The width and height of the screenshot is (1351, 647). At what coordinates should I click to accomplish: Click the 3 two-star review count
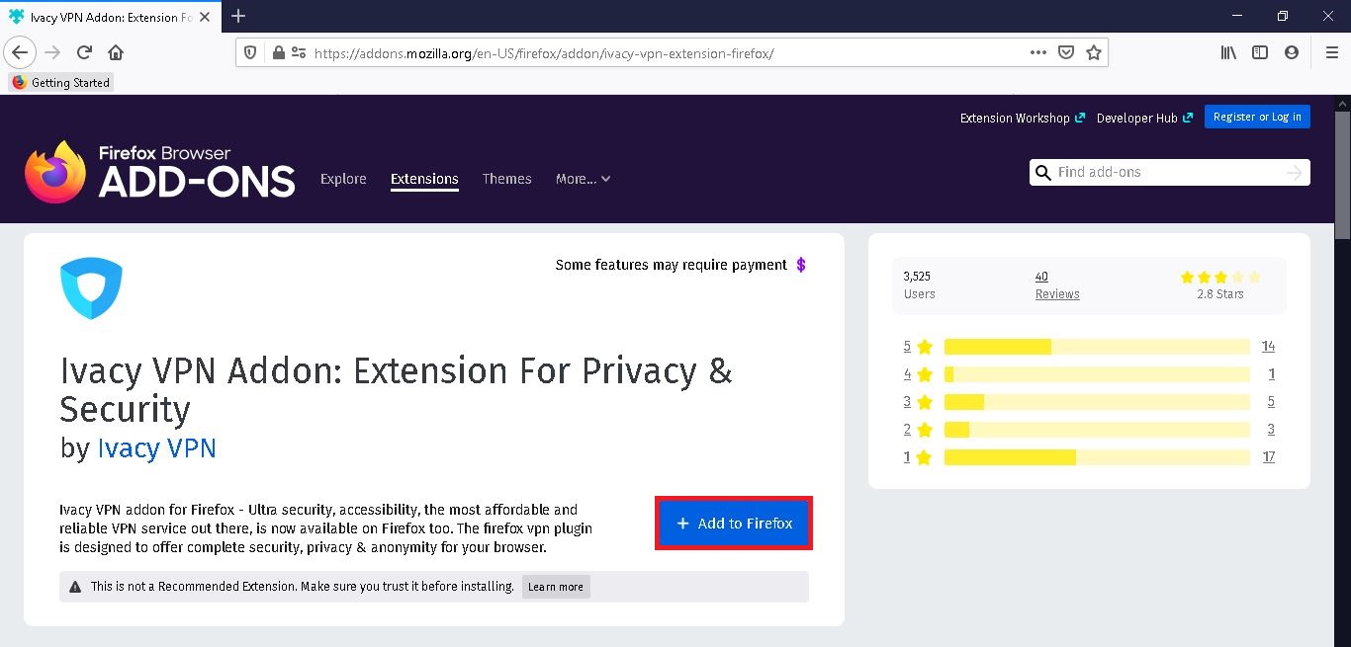(1271, 429)
